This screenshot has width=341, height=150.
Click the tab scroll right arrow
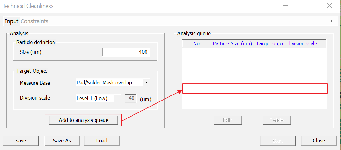[332, 21]
